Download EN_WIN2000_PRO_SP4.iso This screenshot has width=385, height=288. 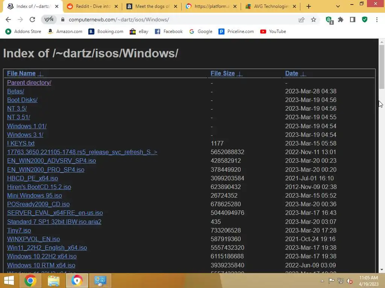45,169
